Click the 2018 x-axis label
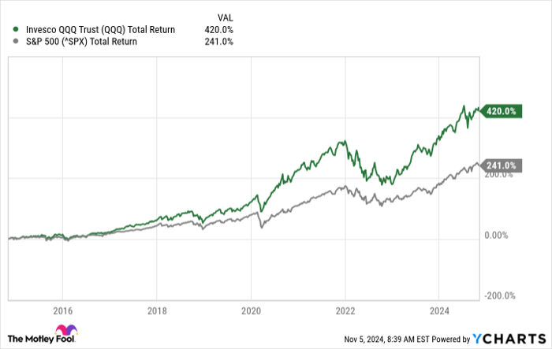The height and width of the screenshot is (349, 552). tap(157, 311)
